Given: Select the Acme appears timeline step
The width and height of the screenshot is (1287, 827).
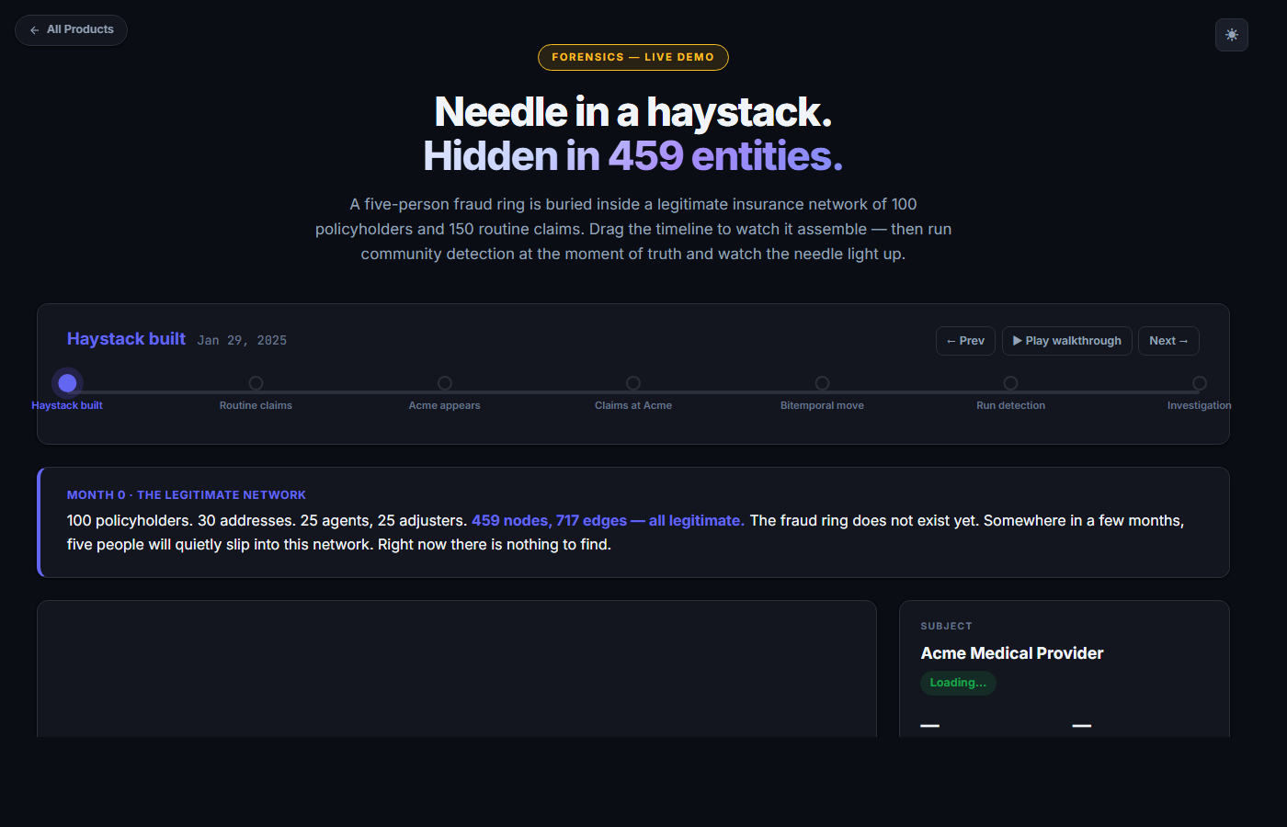Looking at the screenshot, I should pyautogui.click(x=445, y=383).
